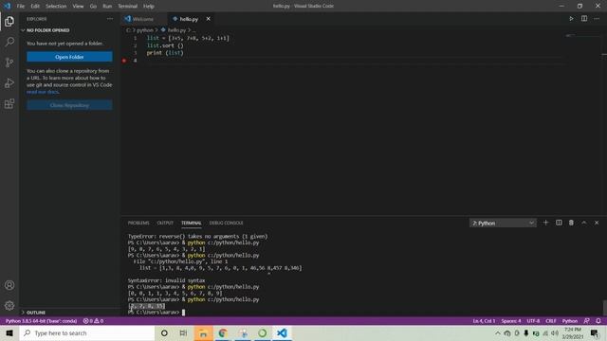Open editor More Actions ellipsis

597,19
